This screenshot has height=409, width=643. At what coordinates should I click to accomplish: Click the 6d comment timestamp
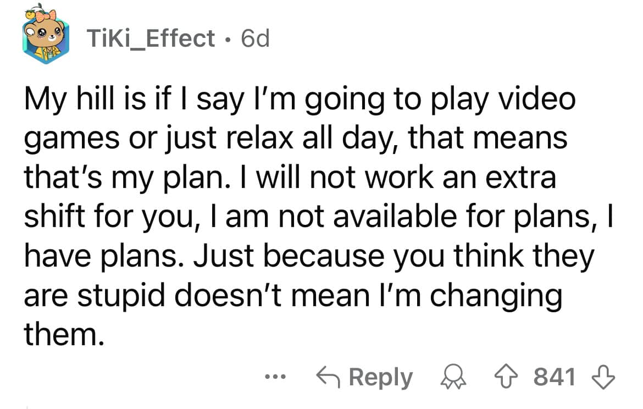[x=256, y=38]
